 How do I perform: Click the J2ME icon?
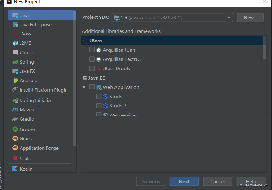(15, 43)
